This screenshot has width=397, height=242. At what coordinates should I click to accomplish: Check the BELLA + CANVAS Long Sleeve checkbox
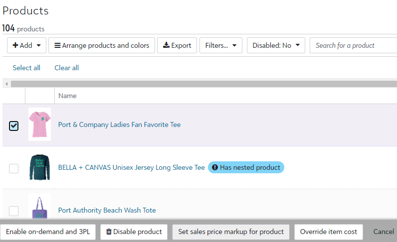pyautogui.click(x=14, y=168)
